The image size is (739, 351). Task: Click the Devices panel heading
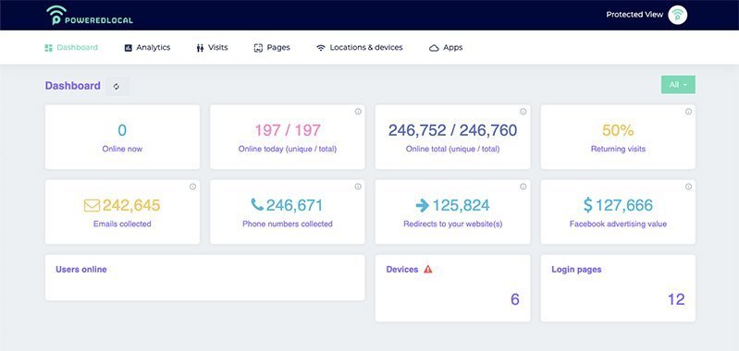402,270
